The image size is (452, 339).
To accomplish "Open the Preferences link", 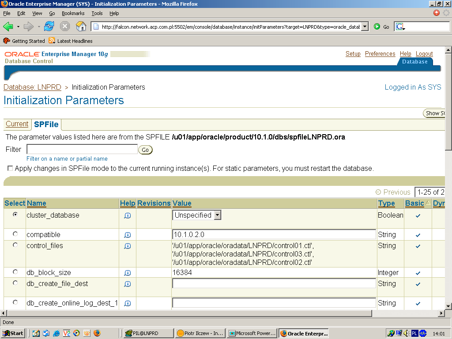I will [x=380, y=53].
